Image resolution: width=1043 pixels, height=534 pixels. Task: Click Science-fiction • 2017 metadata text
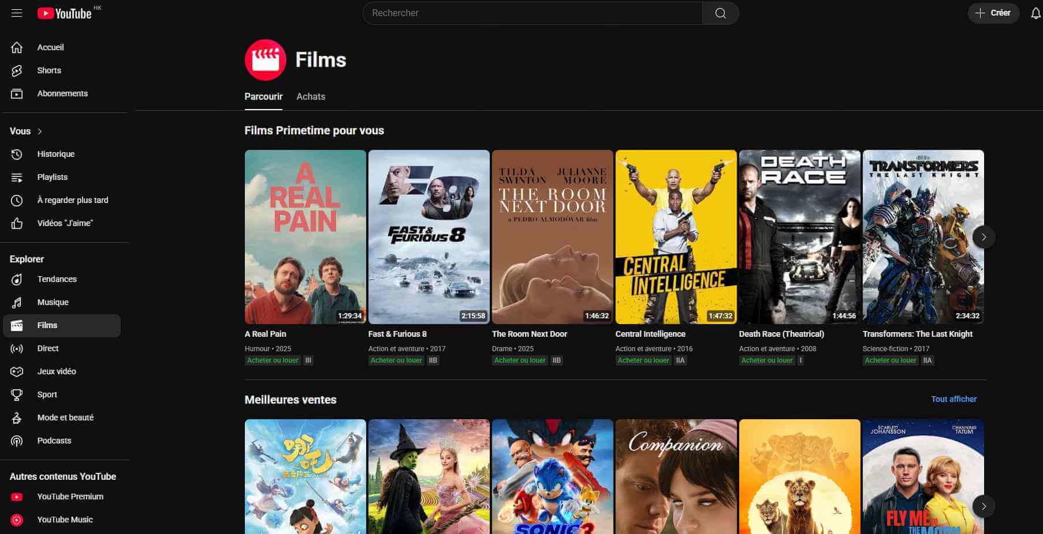[896, 349]
